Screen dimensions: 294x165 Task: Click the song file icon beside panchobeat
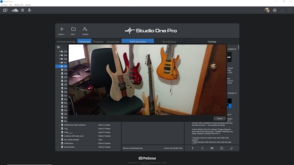click(x=62, y=147)
